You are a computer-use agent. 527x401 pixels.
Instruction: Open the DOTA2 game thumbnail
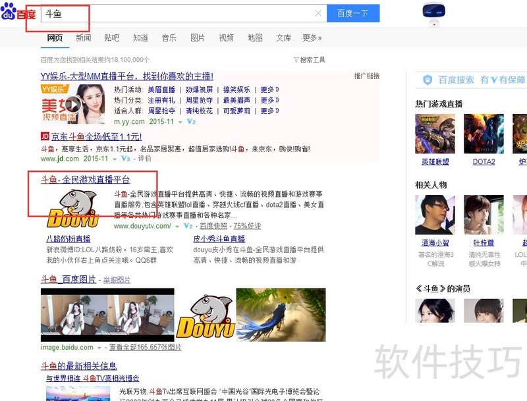484,134
